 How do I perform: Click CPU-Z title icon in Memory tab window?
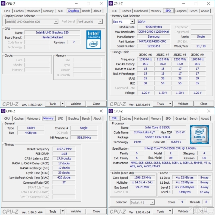coord(3,111)
